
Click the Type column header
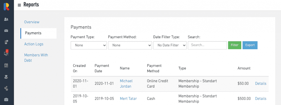click(182, 68)
